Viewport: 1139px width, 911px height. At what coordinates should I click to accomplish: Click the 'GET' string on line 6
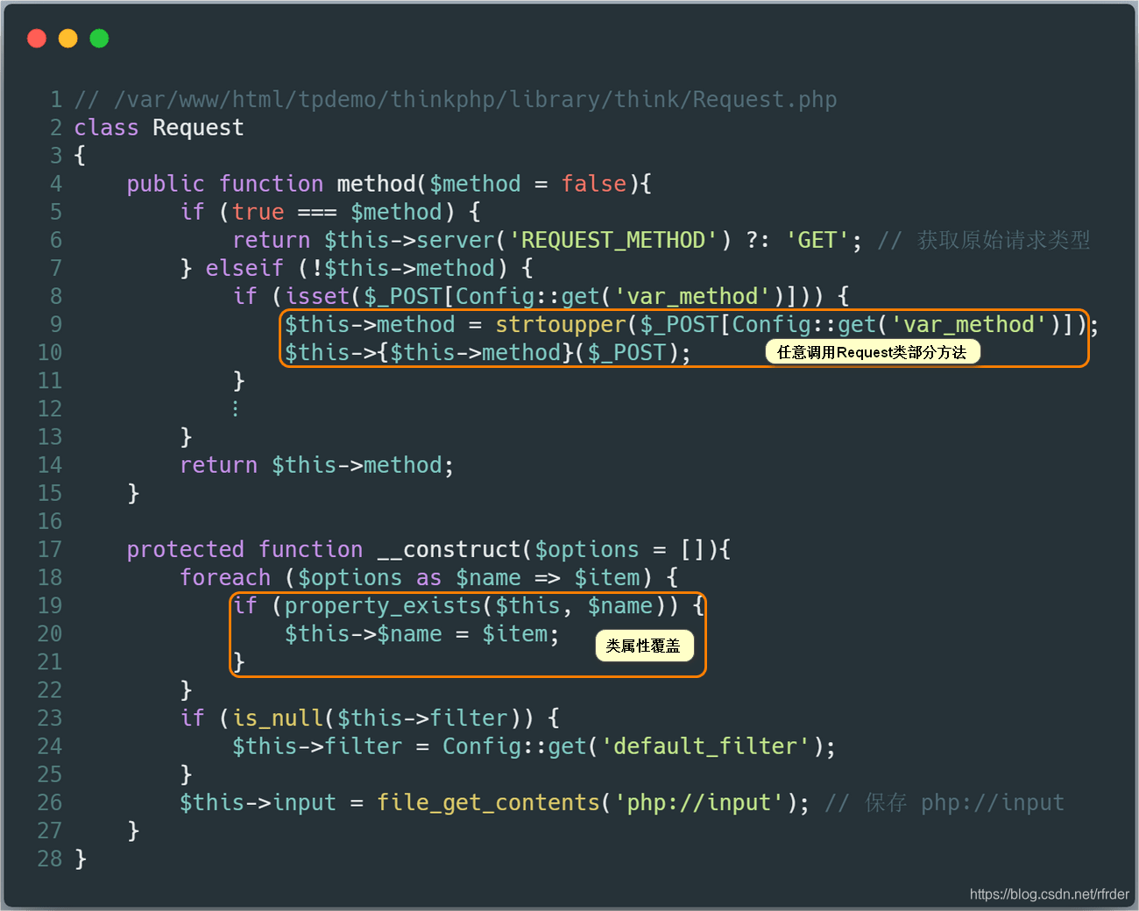click(x=817, y=240)
